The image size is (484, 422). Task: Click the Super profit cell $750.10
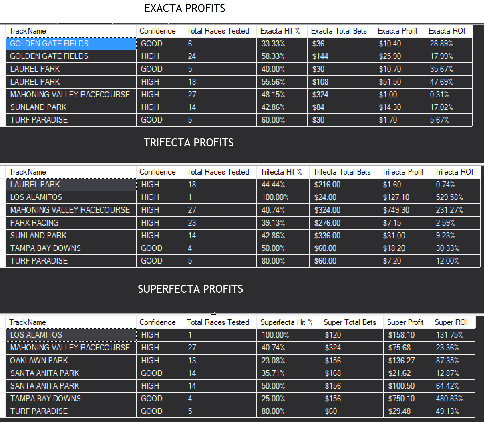407,399
